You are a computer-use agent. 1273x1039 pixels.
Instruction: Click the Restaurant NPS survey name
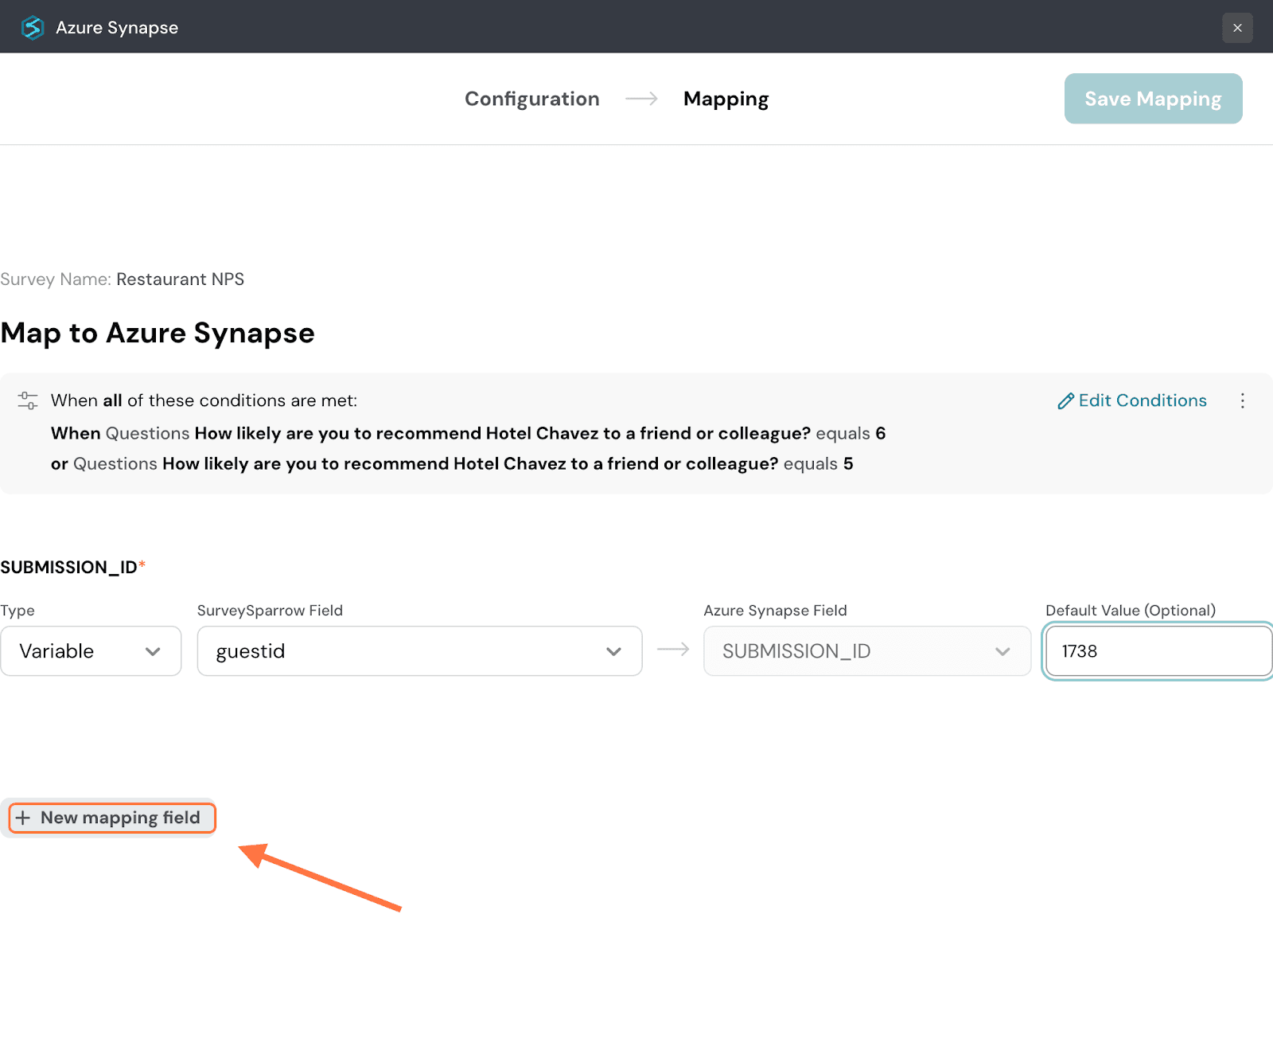pos(180,279)
